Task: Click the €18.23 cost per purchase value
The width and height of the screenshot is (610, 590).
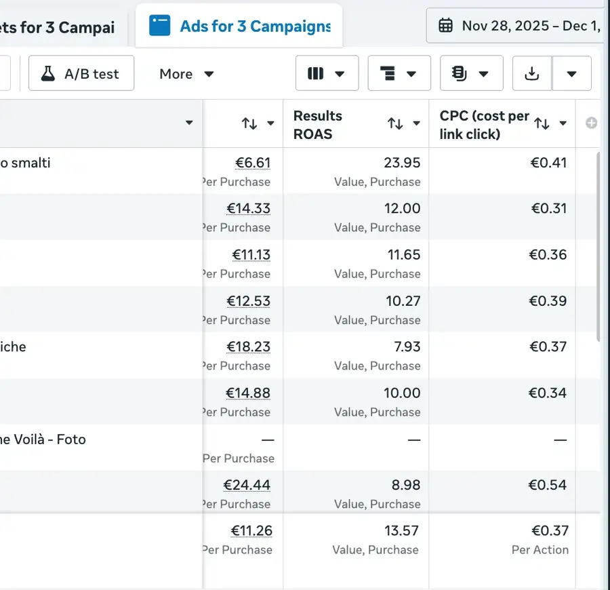Action: [248, 347]
